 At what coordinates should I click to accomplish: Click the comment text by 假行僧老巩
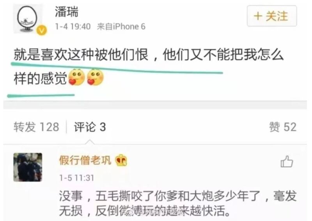178,203
